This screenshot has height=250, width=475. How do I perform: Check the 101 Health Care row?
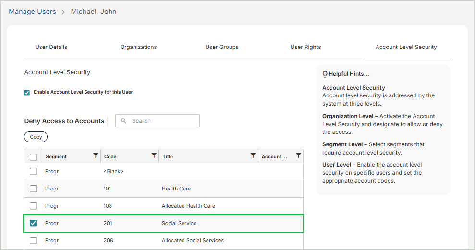(x=33, y=189)
